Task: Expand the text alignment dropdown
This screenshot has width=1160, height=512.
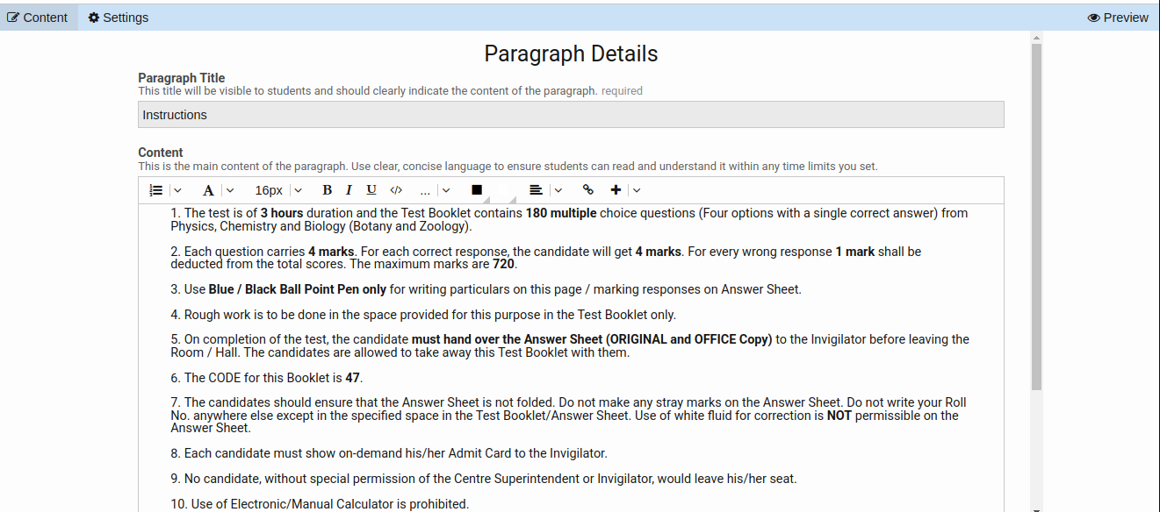Action: coord(558,189)
